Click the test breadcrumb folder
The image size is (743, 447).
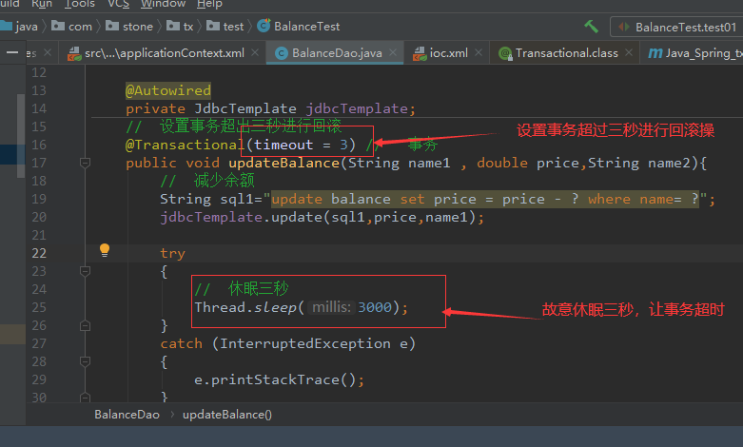[x=225, y=27]
